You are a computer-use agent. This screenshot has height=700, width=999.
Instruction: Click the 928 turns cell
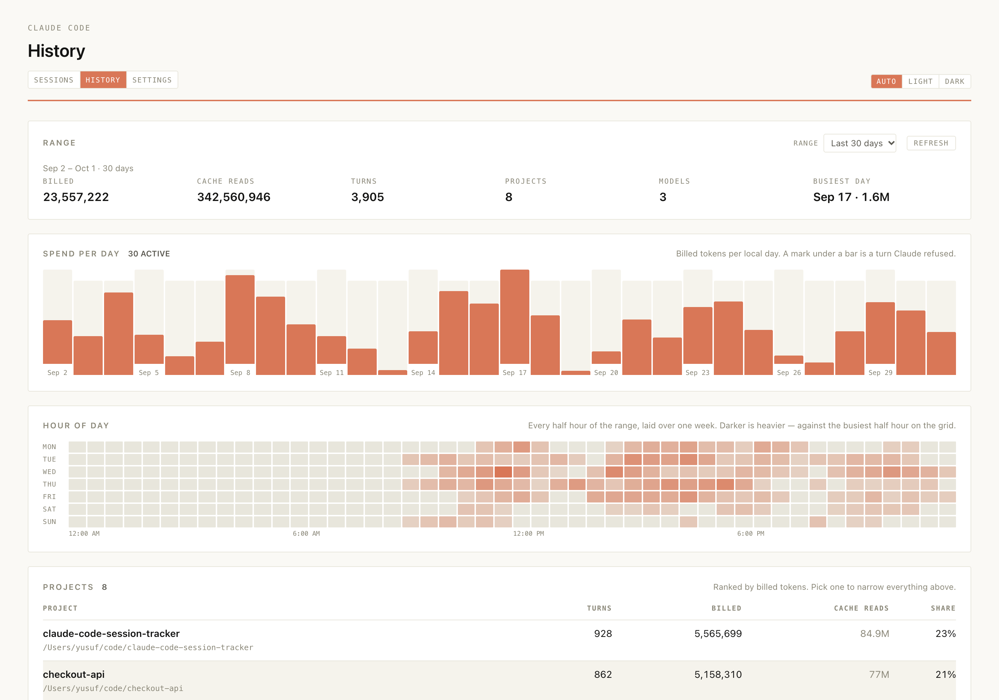coord(603,633)
